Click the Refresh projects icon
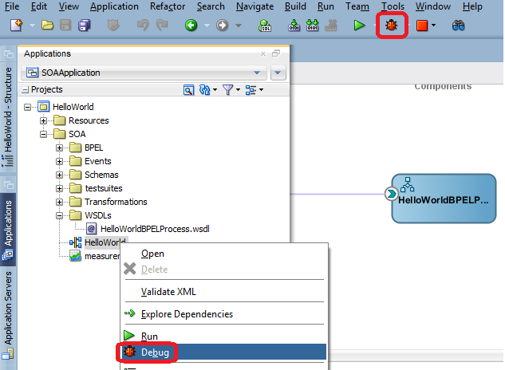Image resolution: width=505 pixels, height=370 pixels. tap(204, 90)
